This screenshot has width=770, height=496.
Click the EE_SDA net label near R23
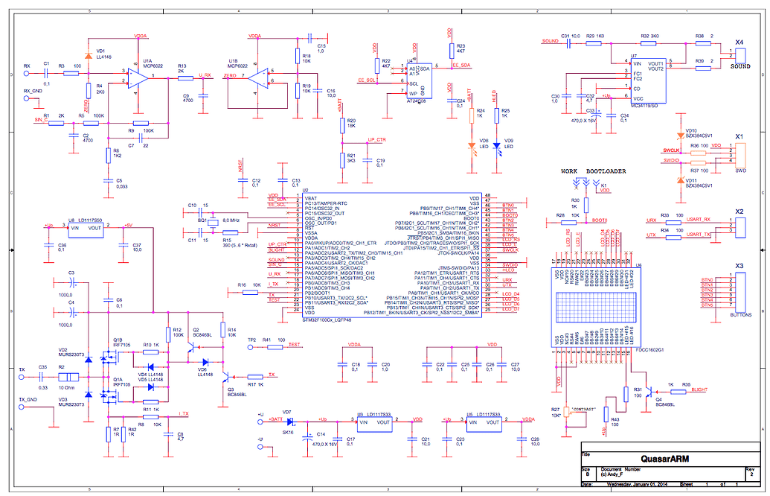point(461,65)
